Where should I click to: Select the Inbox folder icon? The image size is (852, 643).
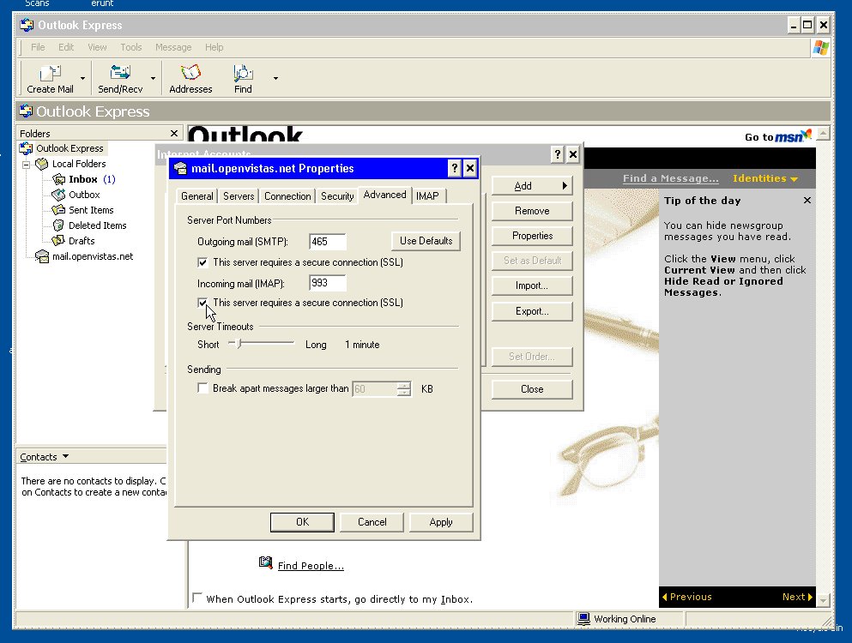pos(58,179)
